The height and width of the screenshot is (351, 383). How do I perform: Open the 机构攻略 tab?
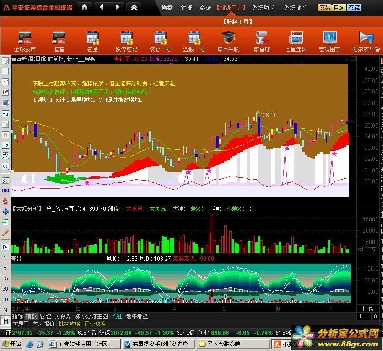69,324
